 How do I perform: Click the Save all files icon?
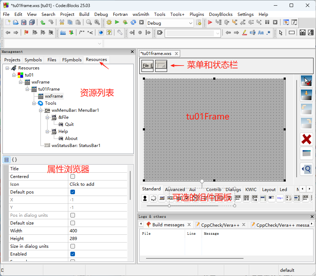pos(32,22)
